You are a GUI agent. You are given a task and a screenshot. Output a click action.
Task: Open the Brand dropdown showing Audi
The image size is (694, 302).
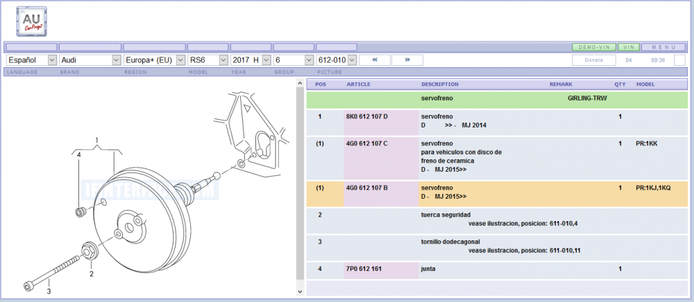click(90, 60)
